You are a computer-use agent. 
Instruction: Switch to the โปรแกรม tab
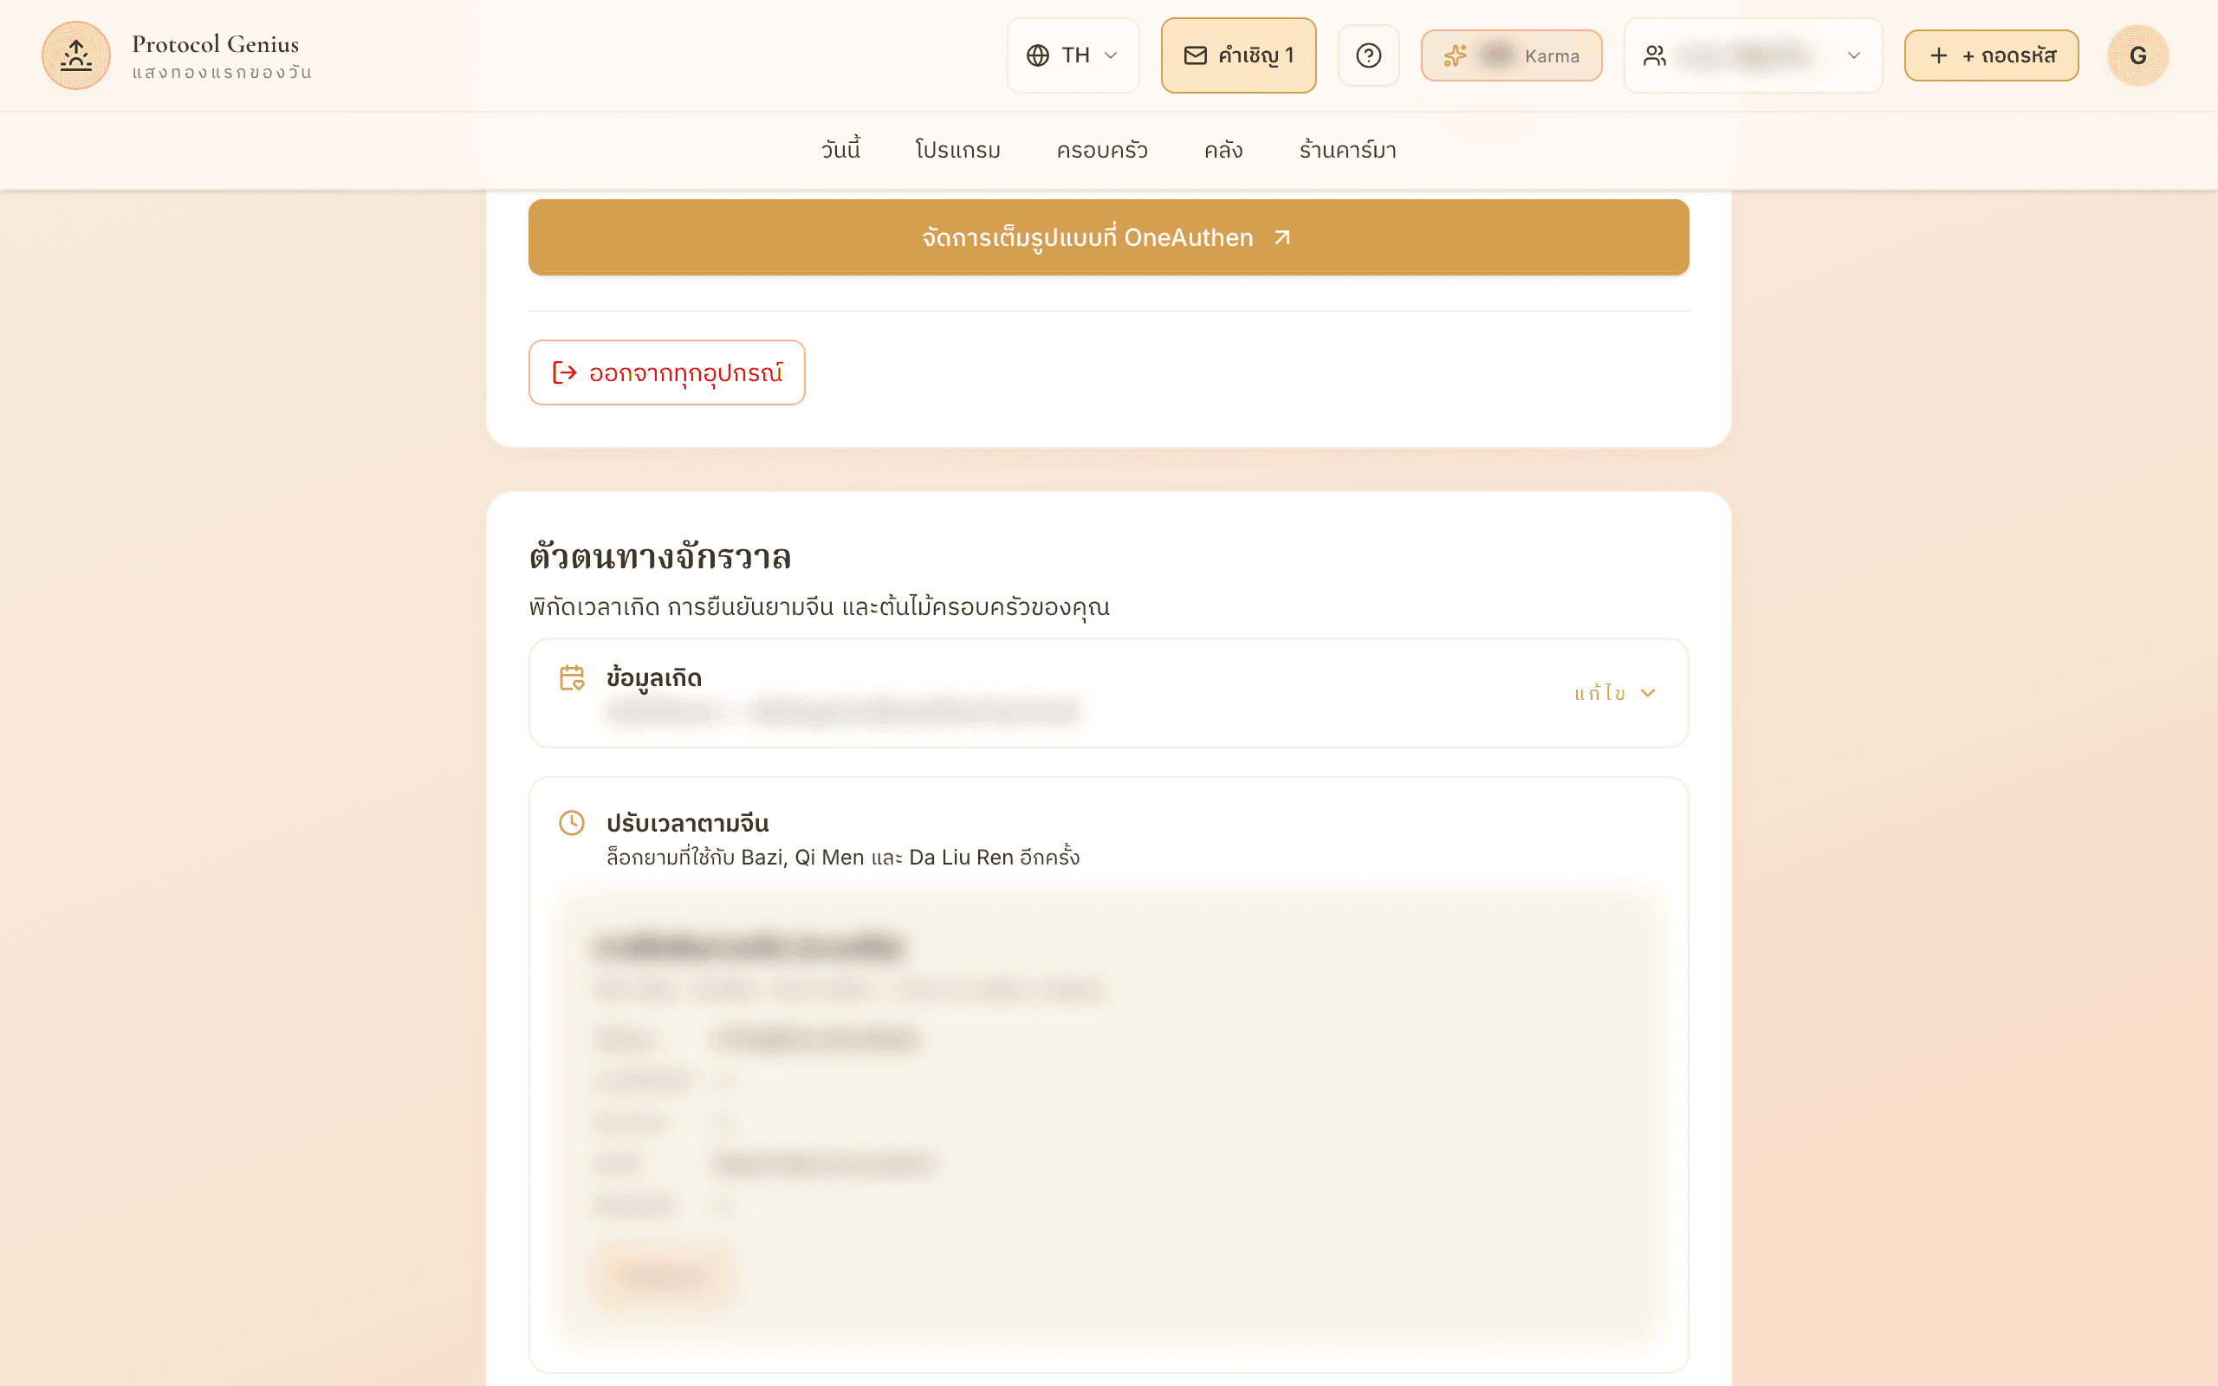[x=957, y=151]
